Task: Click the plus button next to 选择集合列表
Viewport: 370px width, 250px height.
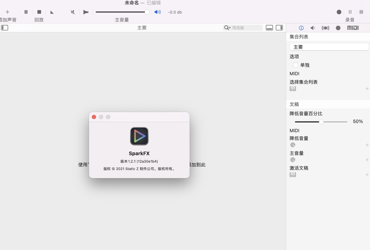Action: click(367, 88)
